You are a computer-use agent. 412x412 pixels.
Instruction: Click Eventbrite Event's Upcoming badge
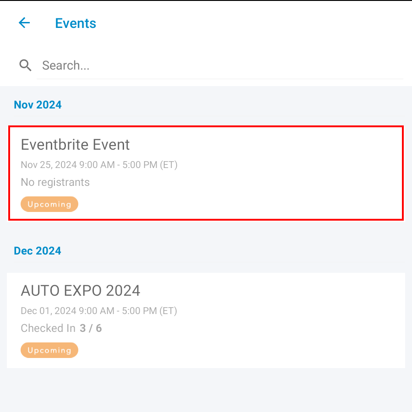coord(49,204)
